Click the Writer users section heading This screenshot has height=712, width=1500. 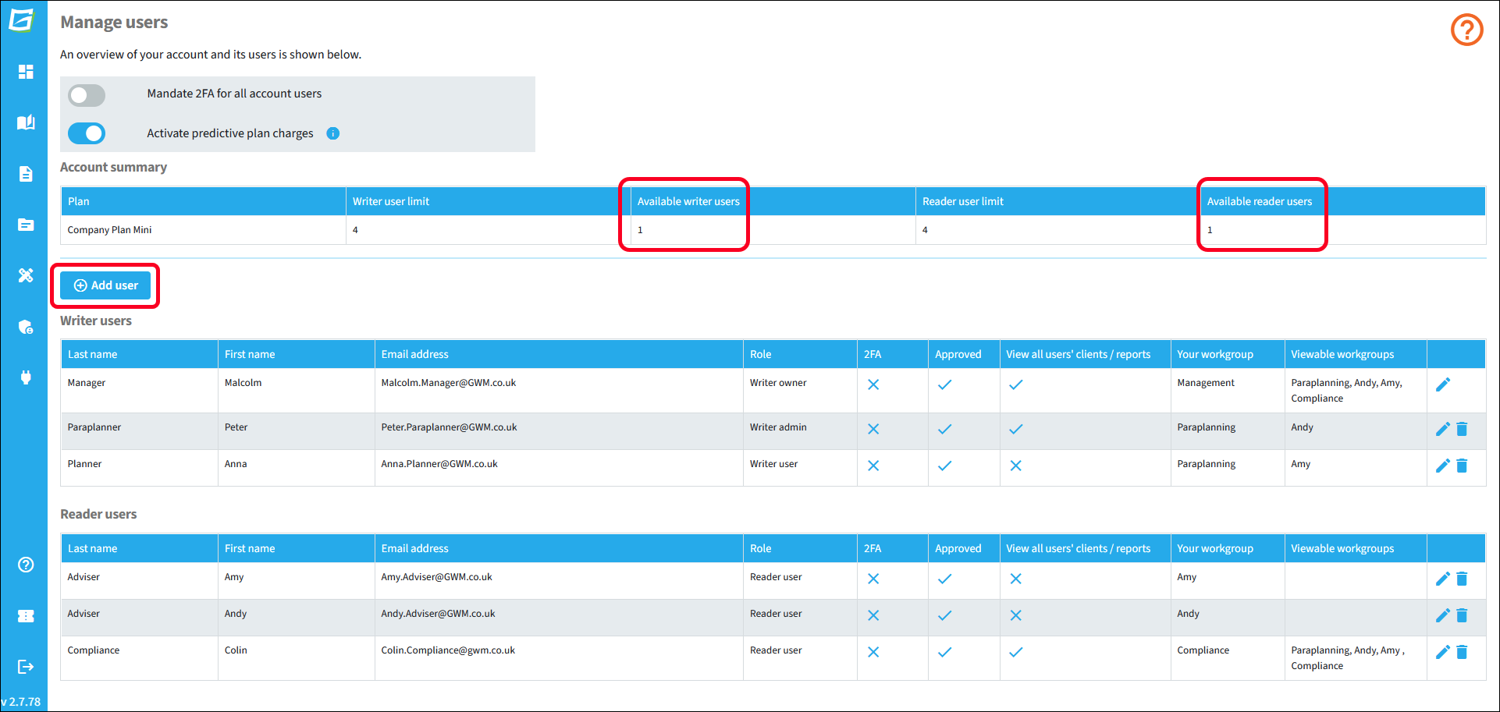[x=96, y=321]
